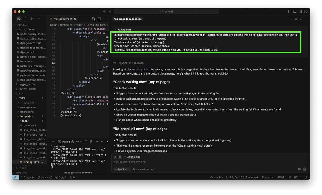Open remote window indicator in status bar
This screenshot has height=195, width=322.
[15, 177]
